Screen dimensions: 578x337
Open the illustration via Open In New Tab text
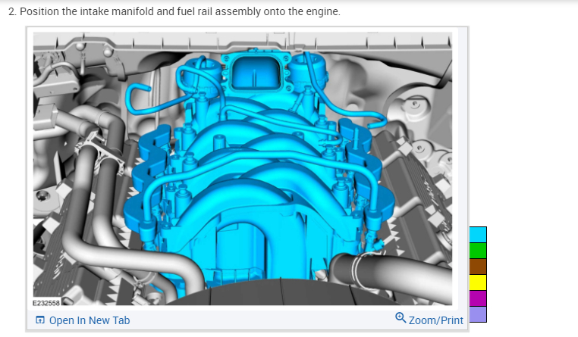[90, 320]
